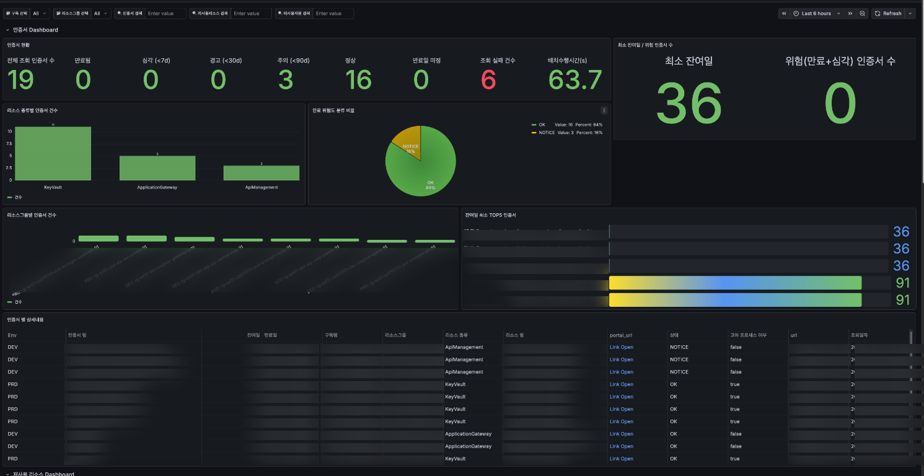
Task: Shift time range backward with double-left arrows
Action: [x=784, y=13]
